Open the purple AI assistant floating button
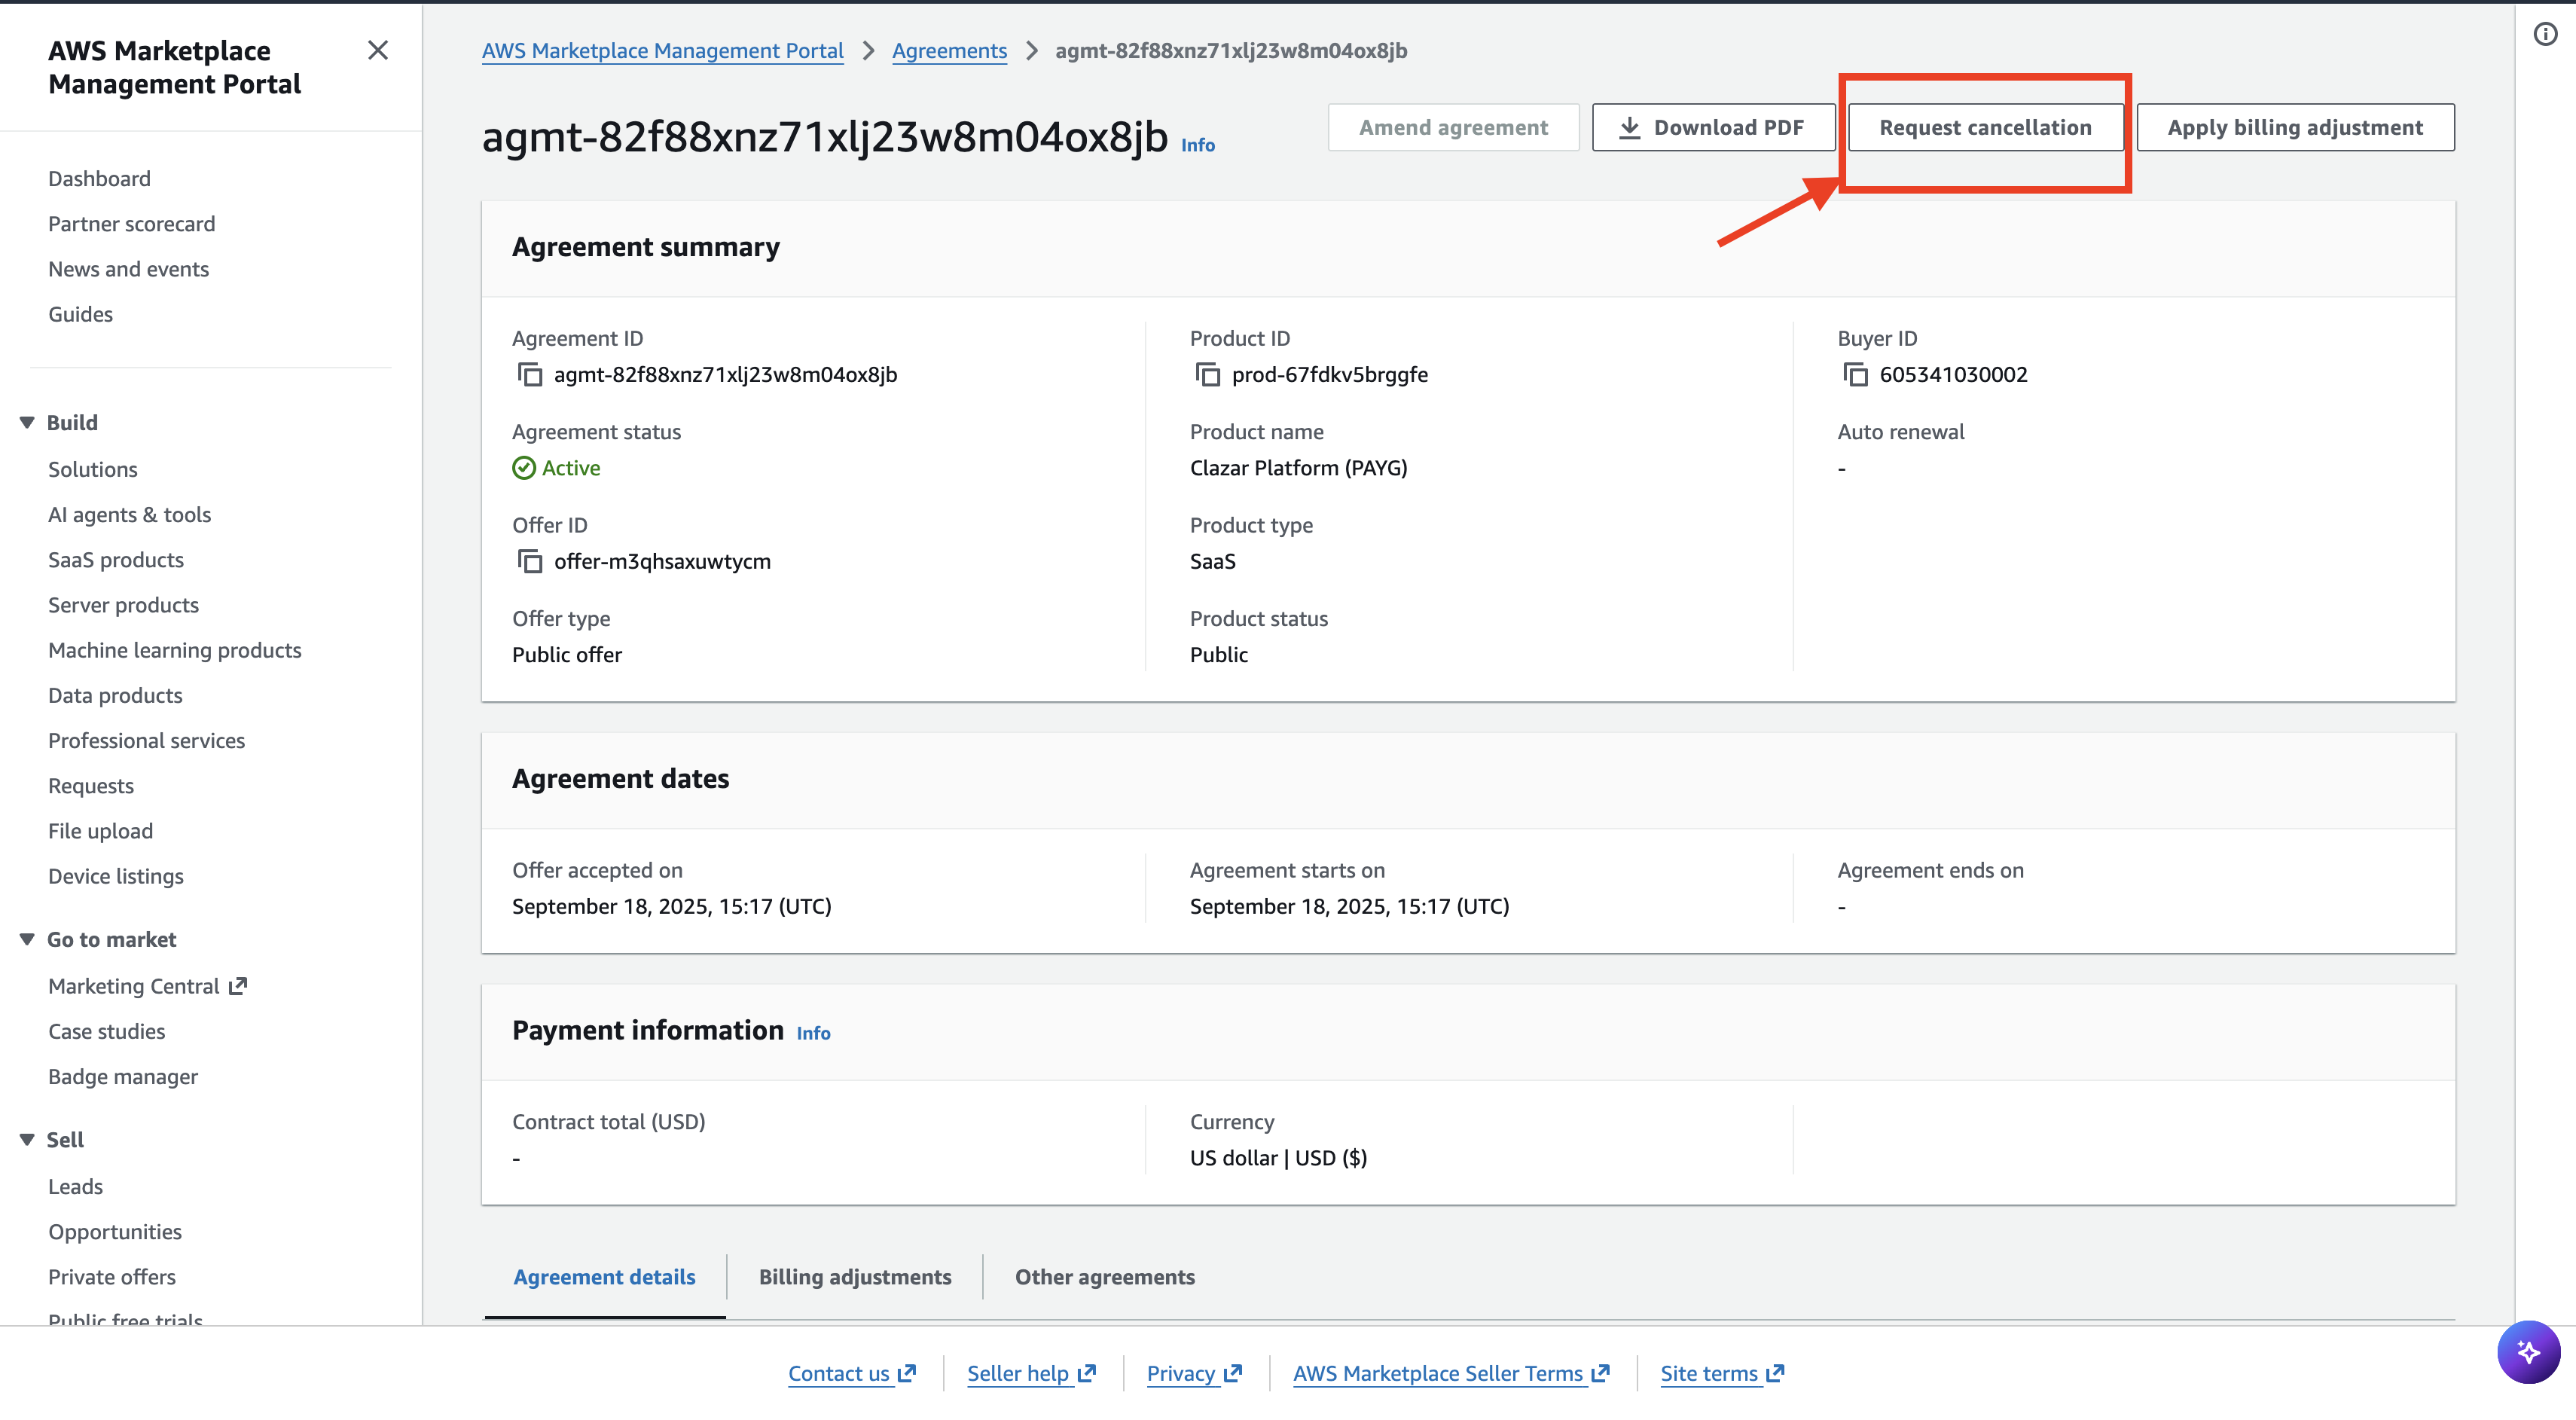This screenshot has width=2576, height=1420. point(2529,1352)
